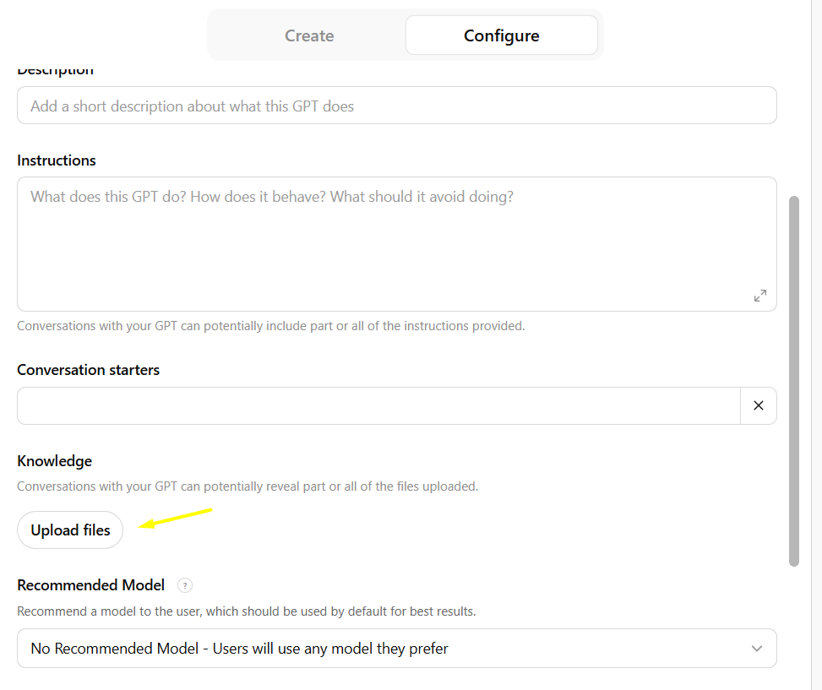
Task: Focus the Conversation starters text box
Action: coord(378,405)
